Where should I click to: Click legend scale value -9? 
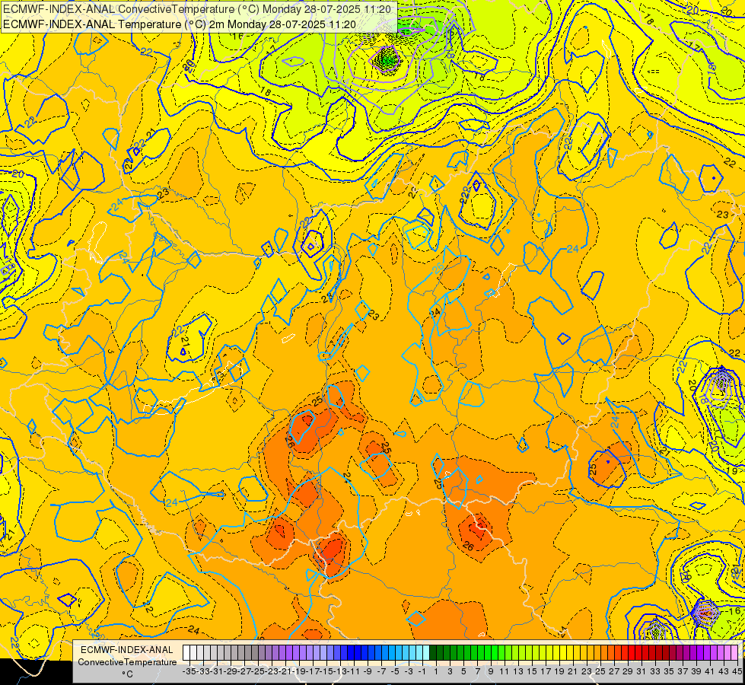pos(368,671)
